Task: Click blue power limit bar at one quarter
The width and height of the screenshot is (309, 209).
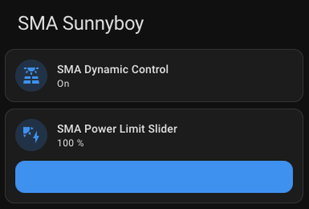Action: (85, 177)
